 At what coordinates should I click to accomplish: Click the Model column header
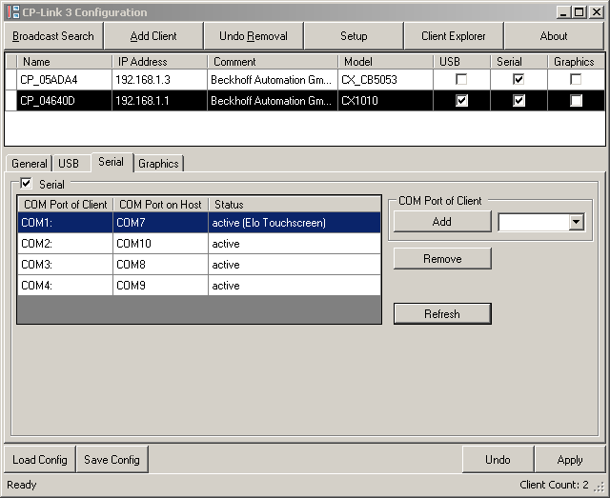[385, 62]
